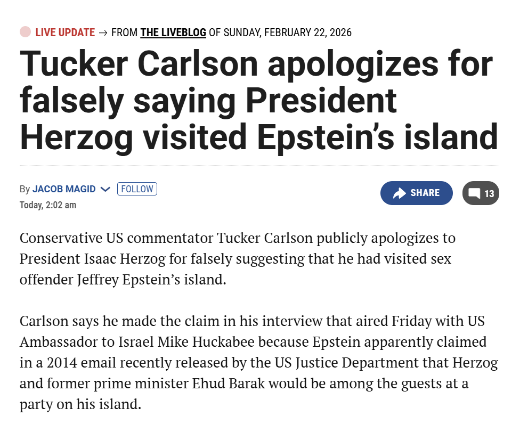Follow author with the FOLLOW button
Viewport: 528px width, 424px height.
[137, 189]
